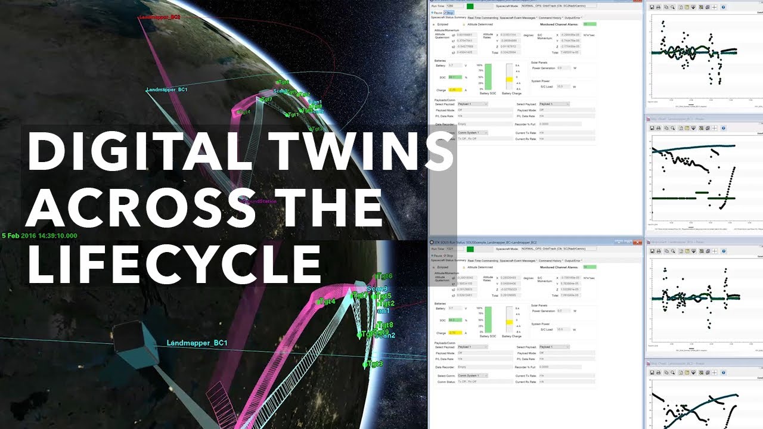Click Save icon in topmost strip chart window
Viewport: 763px width, 429px height.
coord(652,7)
